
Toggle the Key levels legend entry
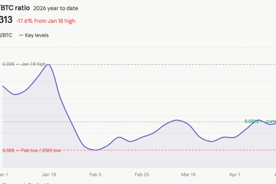tap(35, 35)
